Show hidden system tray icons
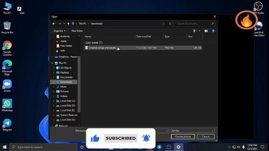269x151 pixels. click(x=229, y=147)
